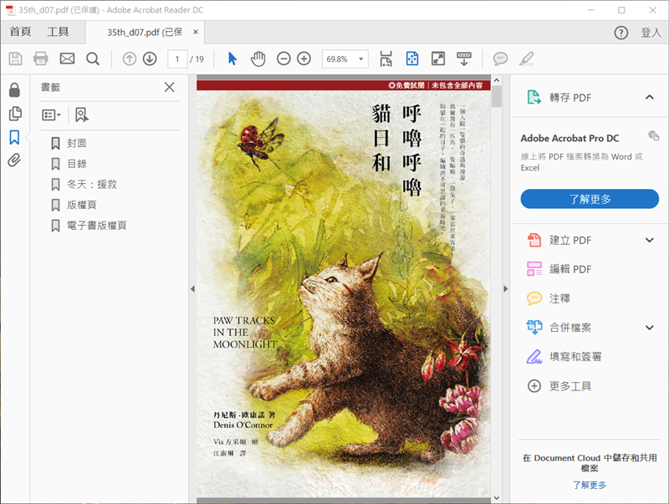Viewport: 669px width, 504px height.
Task: Select the 版權頁 bookmark
Action: (82, 205)
